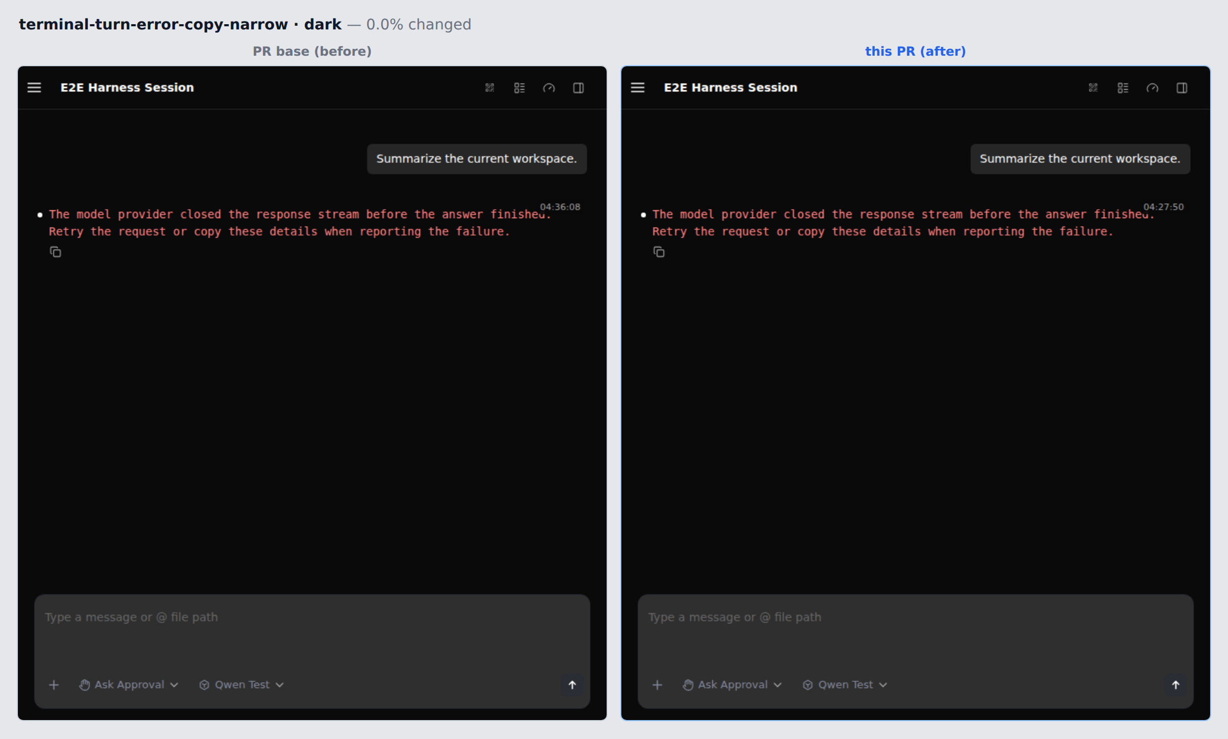
Task: Click E2E Harness Session title in after panel
Action: (731, 88)
